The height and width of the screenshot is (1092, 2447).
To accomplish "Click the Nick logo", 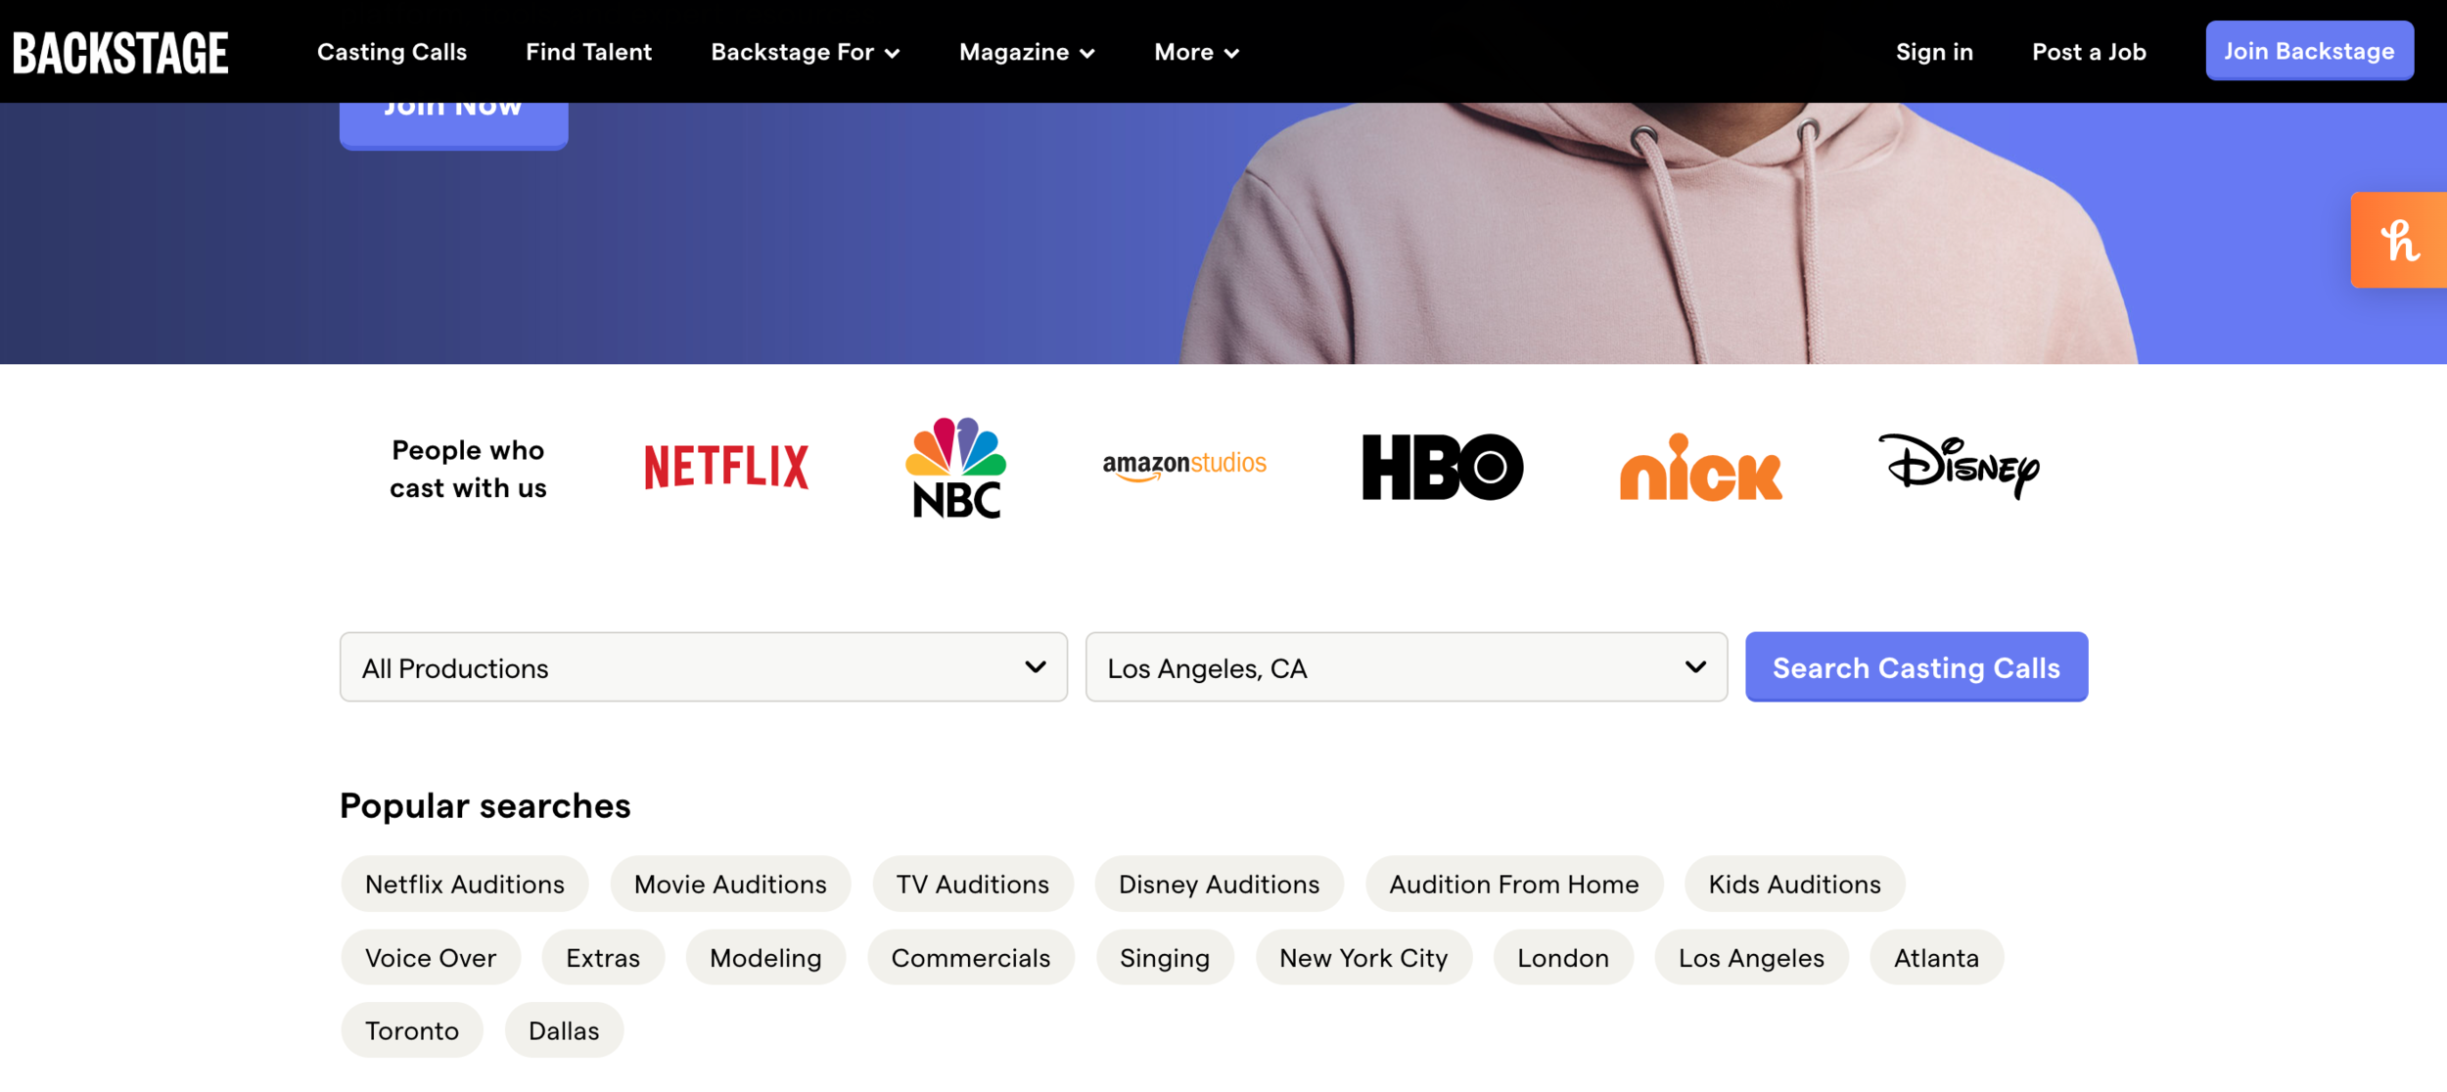I will 1701,469.
